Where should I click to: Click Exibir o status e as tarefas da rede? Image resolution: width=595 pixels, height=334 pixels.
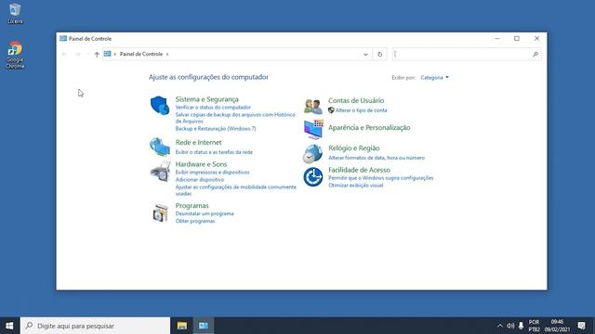(x=214, y=152)
